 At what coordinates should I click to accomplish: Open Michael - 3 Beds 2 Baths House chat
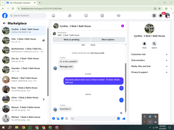[24, 119]
